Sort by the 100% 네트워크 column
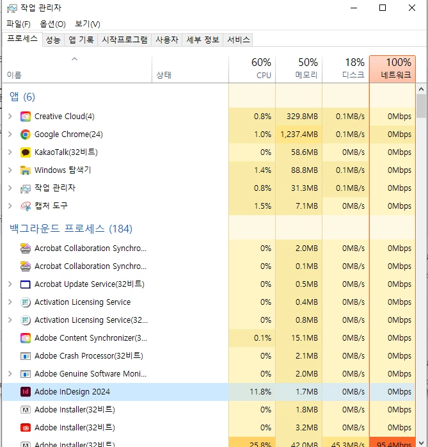Screen dimensions: 428x447 392,69
